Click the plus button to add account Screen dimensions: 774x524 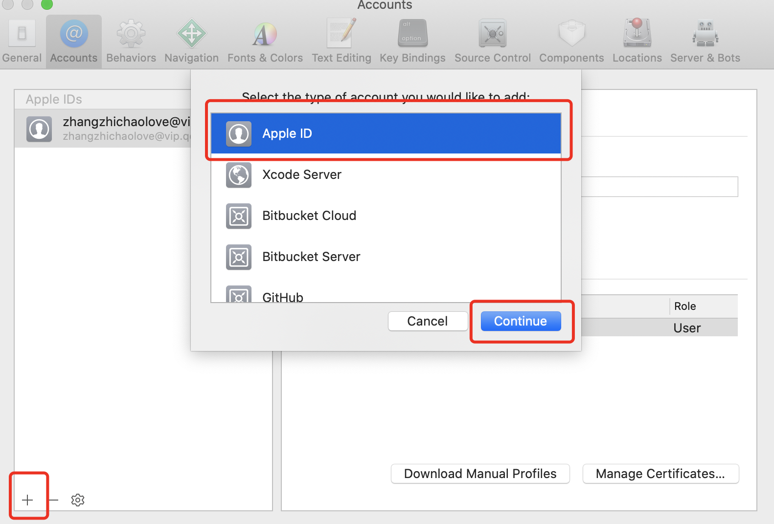tap(28, 500)
